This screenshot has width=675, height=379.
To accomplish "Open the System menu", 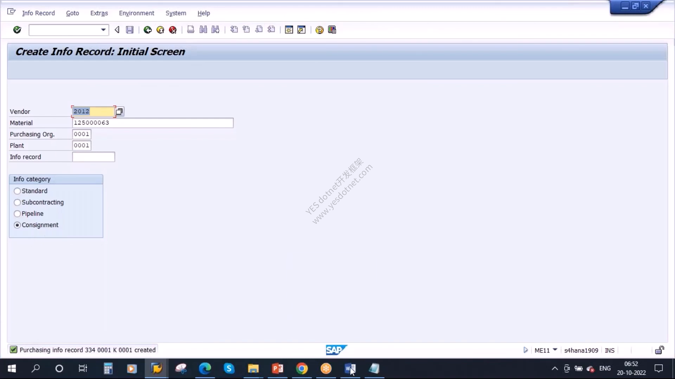I will (x=176, y=13).
